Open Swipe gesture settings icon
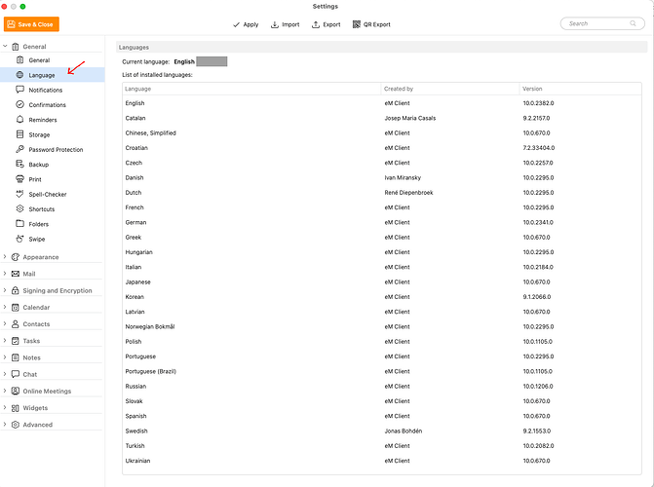The width and height of the screenshot is (654, 487). click(19, 239)
